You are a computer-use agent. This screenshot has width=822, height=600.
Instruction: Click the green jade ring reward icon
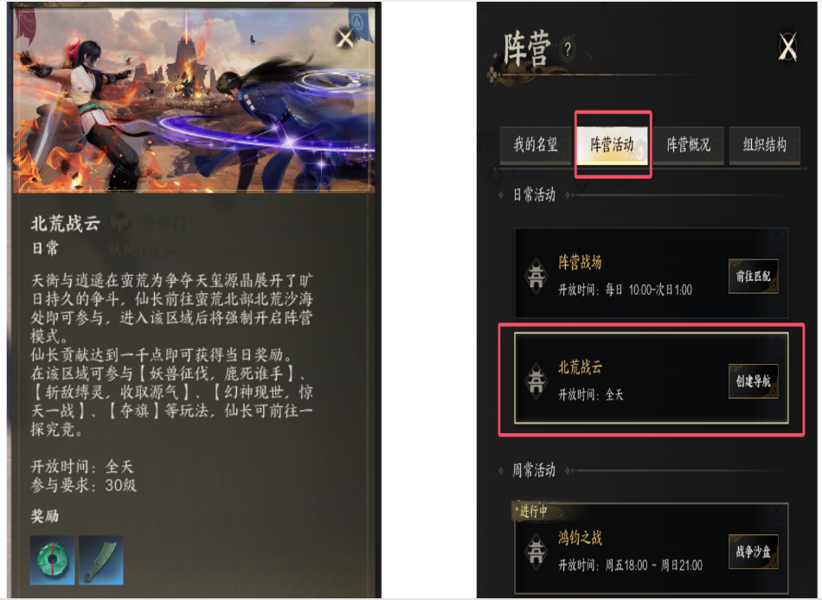point(52,559)
